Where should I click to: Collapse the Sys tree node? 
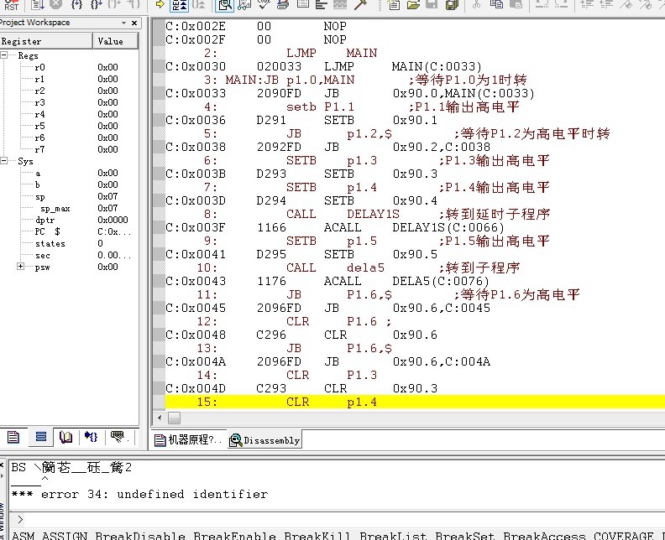pos(8,161)
